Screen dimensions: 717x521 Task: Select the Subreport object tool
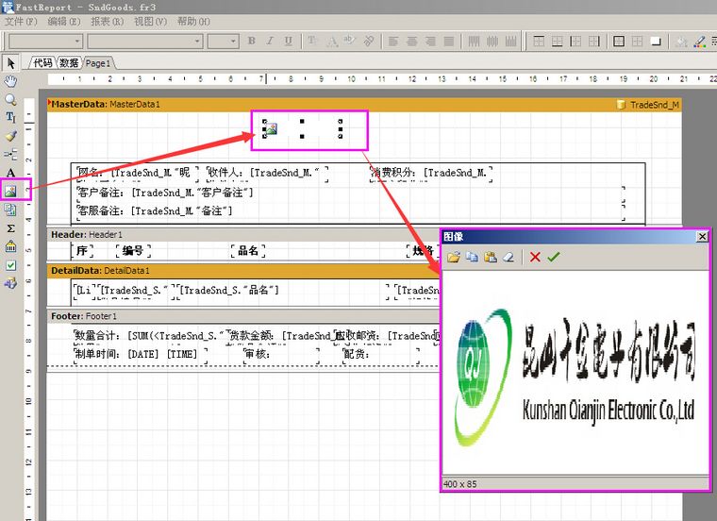click(10, 210)
